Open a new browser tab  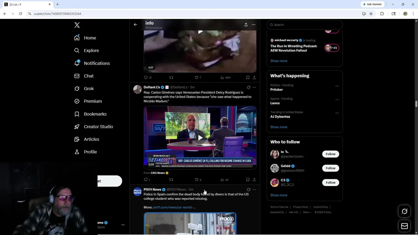57,4
